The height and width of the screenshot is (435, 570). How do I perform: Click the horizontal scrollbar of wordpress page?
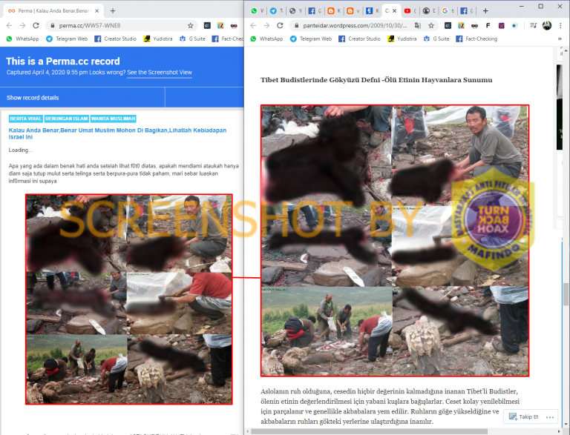point(369,431)
